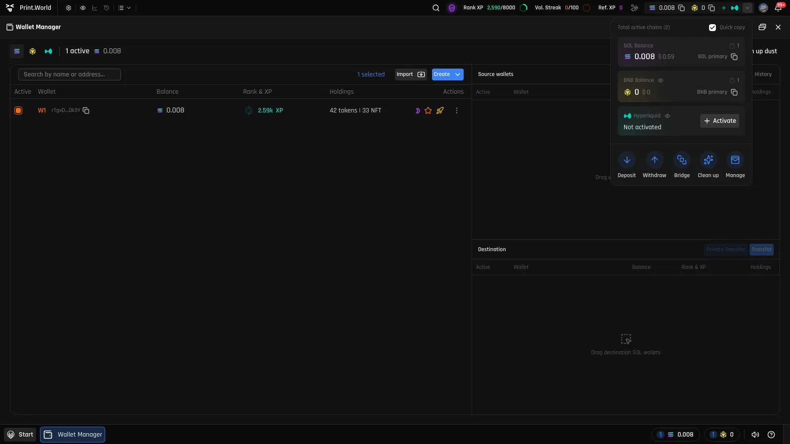Select the Solana chain filter
The image size is (790, 444).
pyautogui.click(x=17, y=51)
